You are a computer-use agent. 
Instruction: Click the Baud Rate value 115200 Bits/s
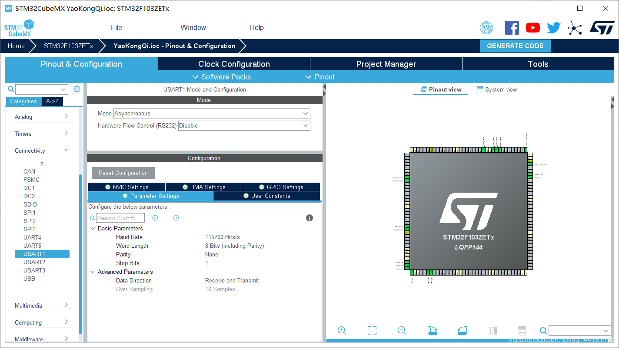pos(223,237)
